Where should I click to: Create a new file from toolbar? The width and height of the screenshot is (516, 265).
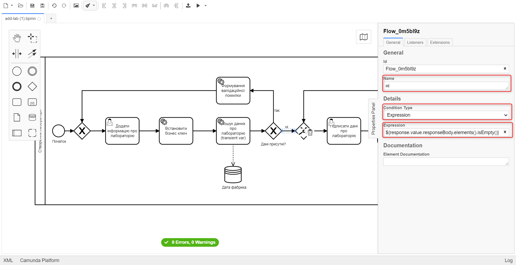click(x=6, y=5)
